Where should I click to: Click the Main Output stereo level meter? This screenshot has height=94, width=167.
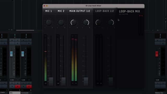pyautogui.click(x=74, y=60)
